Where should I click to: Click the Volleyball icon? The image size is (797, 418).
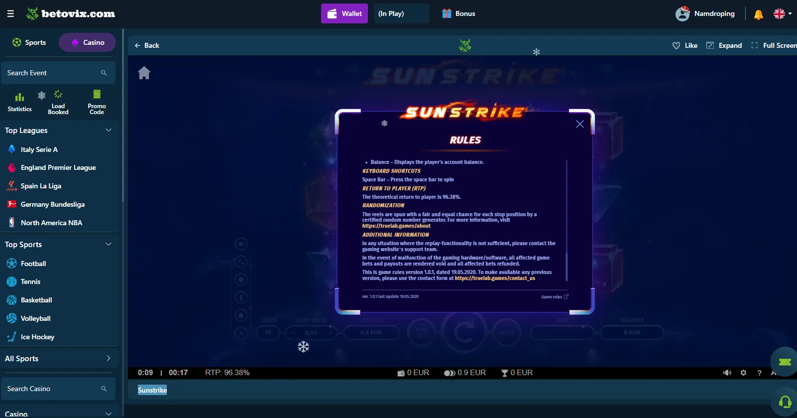click(11, 318)
